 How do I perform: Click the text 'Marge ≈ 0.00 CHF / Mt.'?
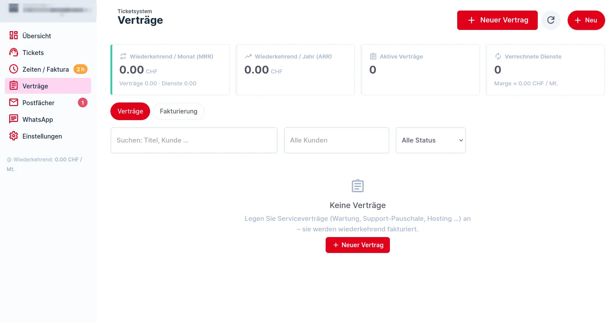pyautogui.click(x=526, y=83)
